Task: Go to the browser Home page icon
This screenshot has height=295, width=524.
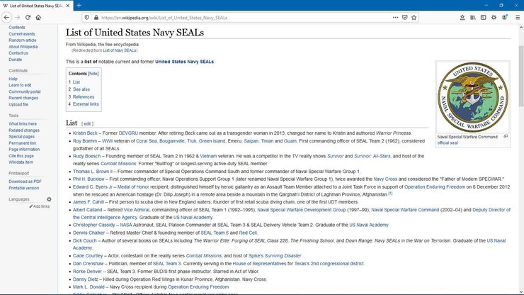Action: [x=38, y=18]
